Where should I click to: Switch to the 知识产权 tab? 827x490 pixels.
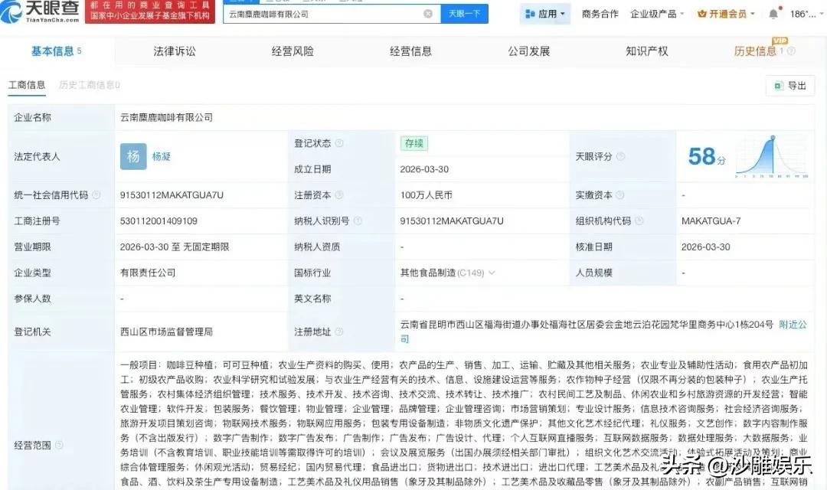click(x=647, y=51)
